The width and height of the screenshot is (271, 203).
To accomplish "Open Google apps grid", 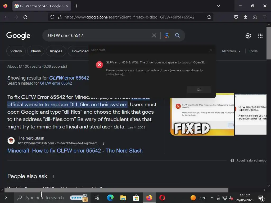I will tap(260, 36).
